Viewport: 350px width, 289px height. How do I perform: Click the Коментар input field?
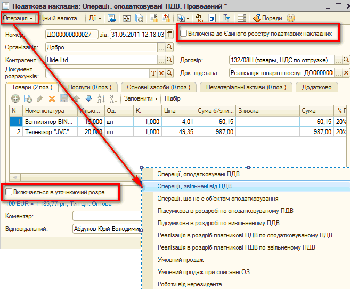click(x=107, y=216)
